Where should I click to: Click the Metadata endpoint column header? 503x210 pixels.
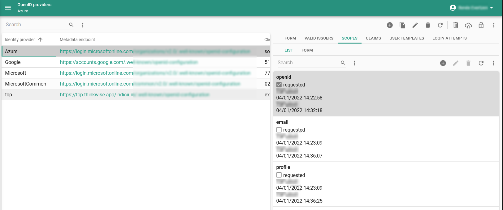[x=77, y=40]
